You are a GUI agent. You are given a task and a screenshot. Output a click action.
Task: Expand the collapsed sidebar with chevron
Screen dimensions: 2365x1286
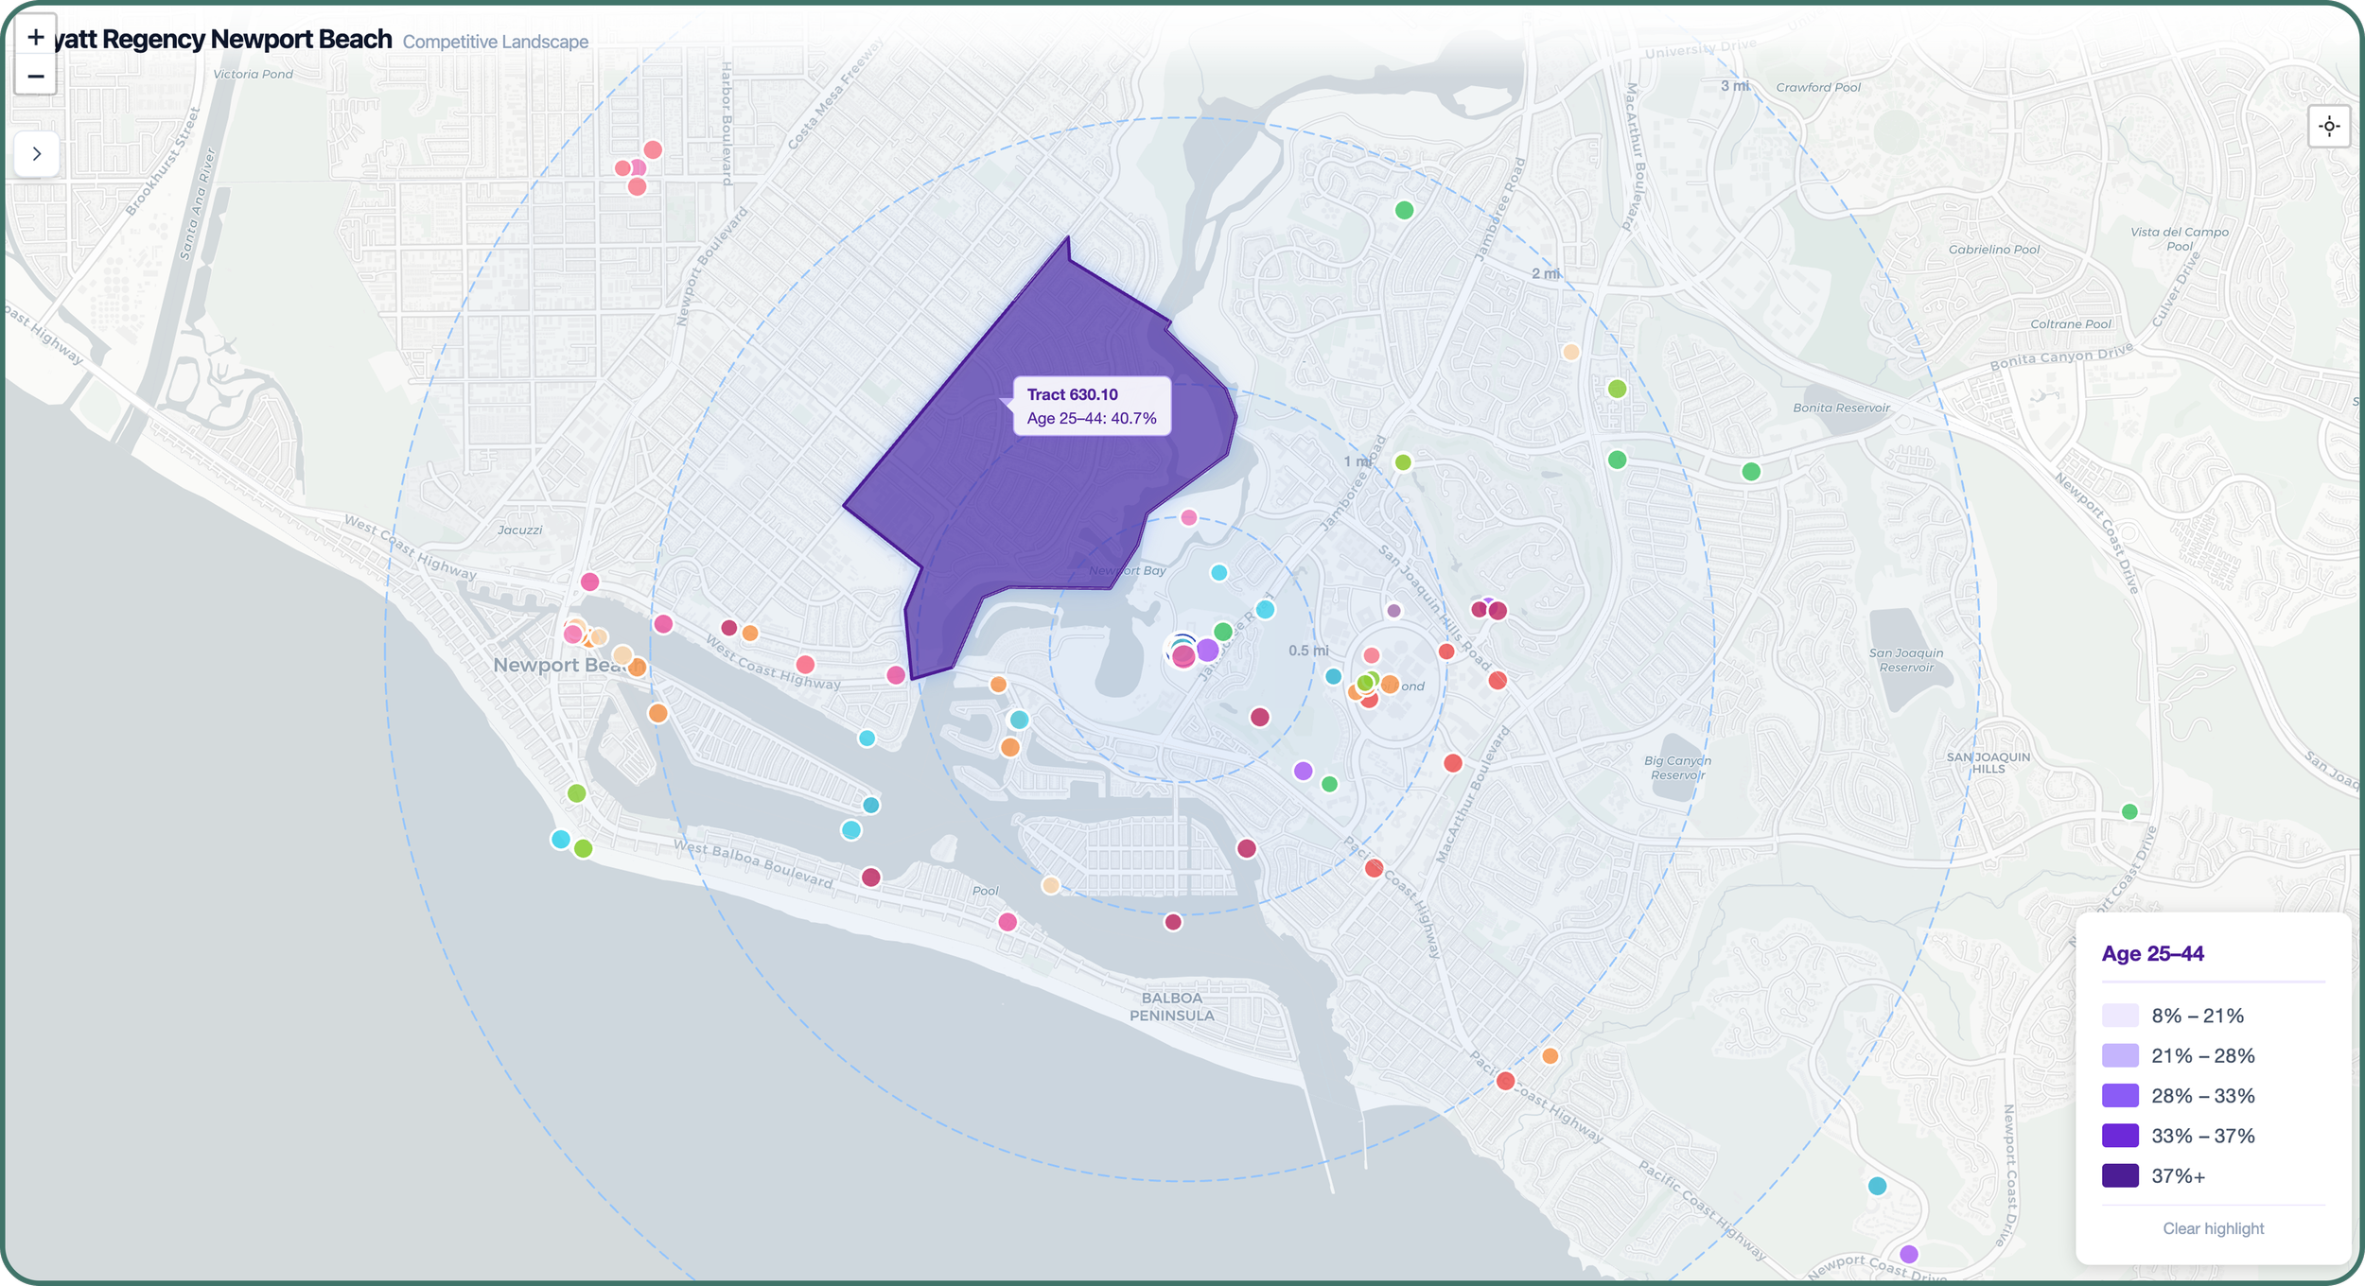tap(37, 153)
